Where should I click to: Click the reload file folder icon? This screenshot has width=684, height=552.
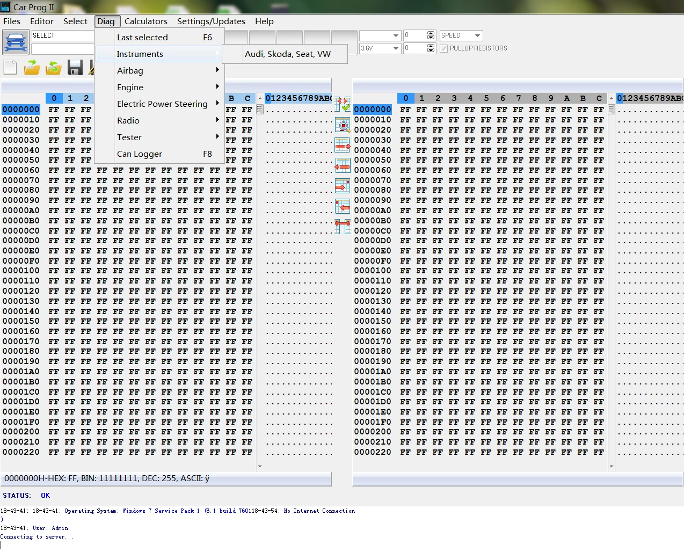pyautogui.click(x=53, y=68)
